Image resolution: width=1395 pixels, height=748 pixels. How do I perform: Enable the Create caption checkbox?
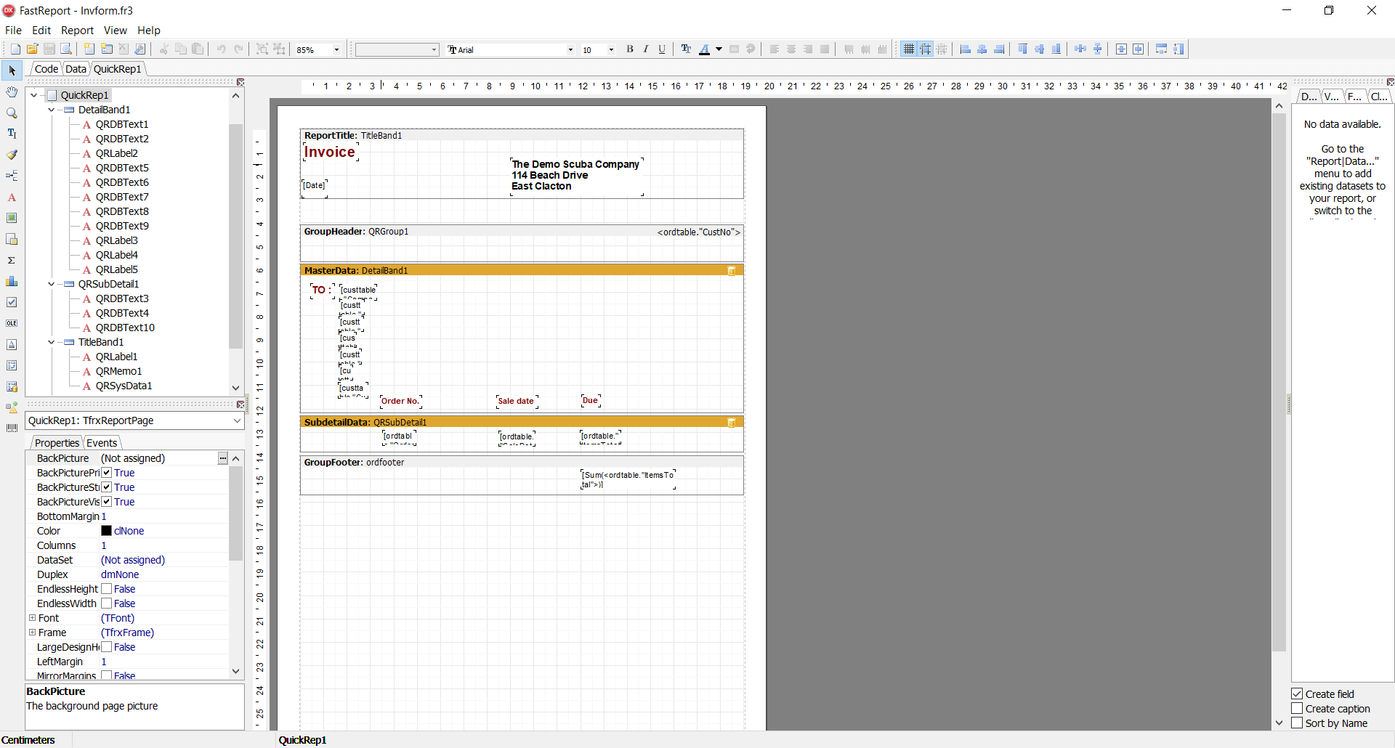tap(1297, 709)
